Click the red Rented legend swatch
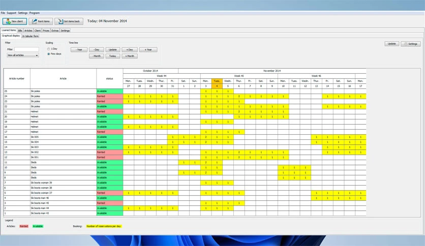 24,226
